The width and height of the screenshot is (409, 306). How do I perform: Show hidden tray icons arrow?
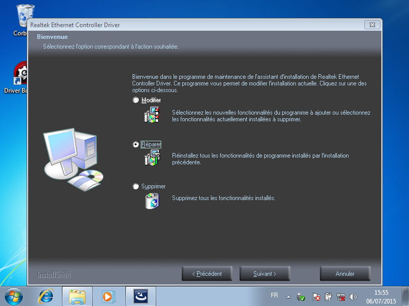click(289, 297)
